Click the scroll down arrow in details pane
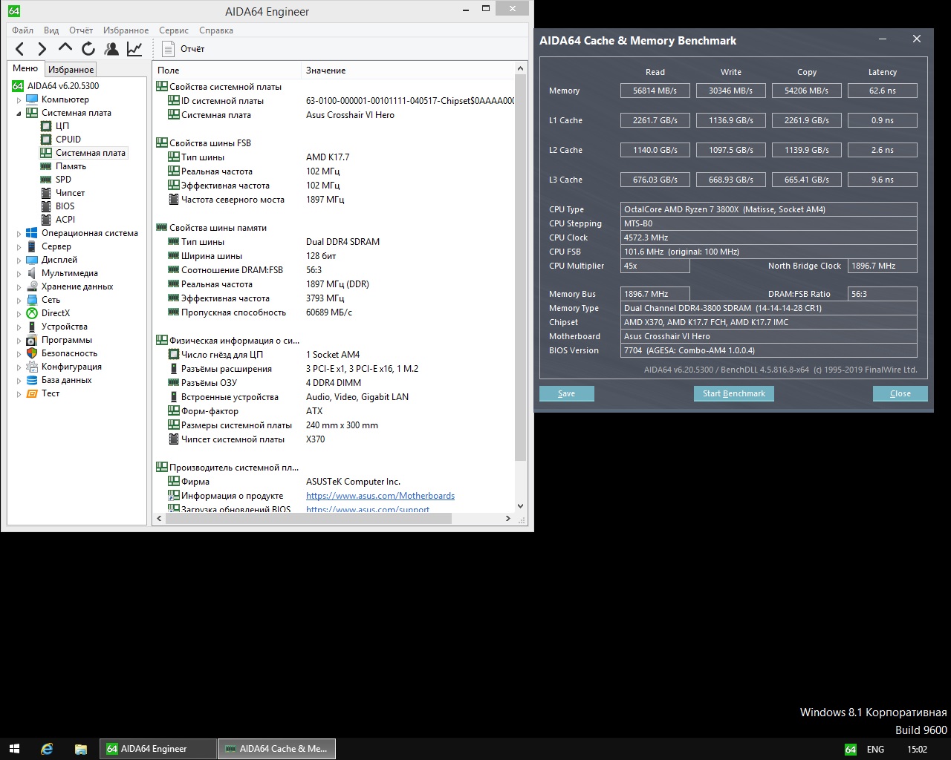951x760 pixels. (520, 506)
